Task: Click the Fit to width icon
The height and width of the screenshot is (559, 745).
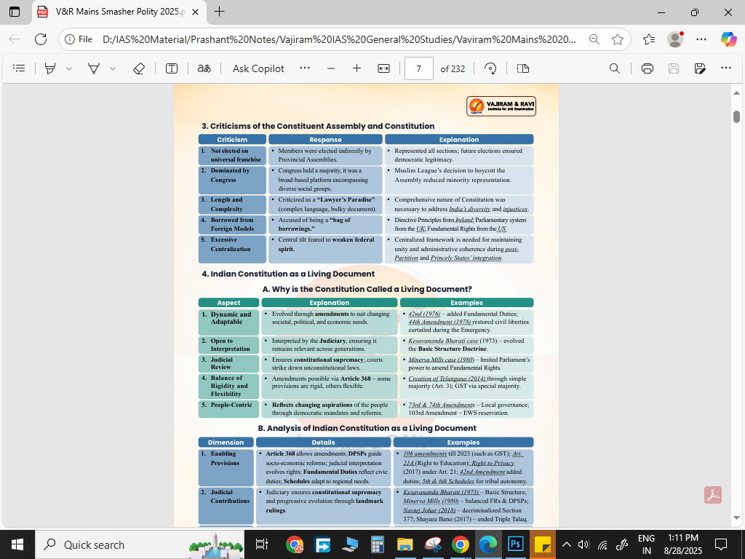Action: click(384, 68)
